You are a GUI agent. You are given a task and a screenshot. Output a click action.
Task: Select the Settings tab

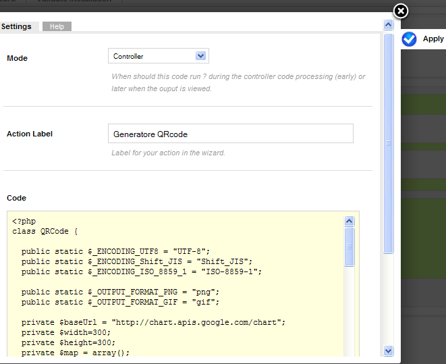tap(16, 26)
